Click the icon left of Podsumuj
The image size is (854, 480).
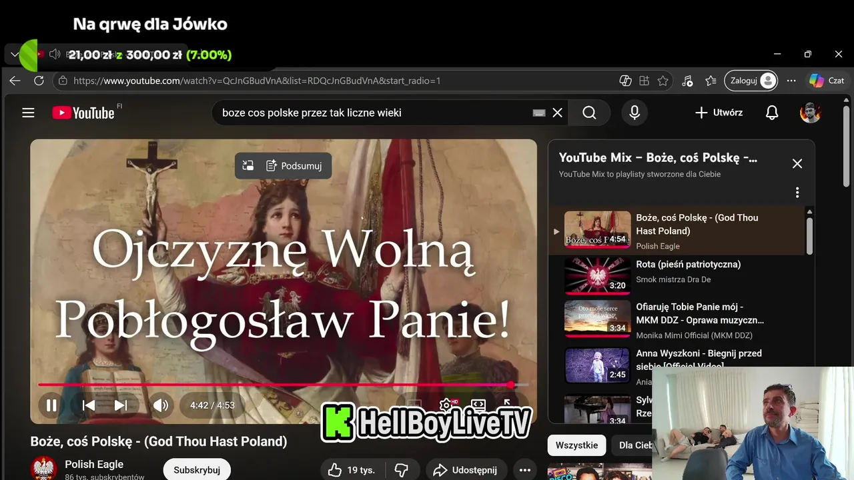[x=248, y=165]
